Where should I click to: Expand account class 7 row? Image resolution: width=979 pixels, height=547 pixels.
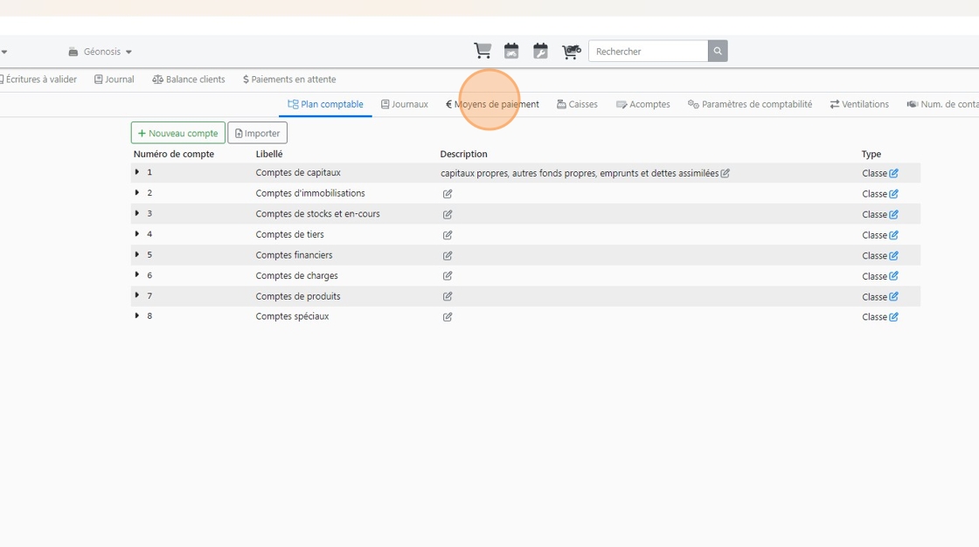[136, 295]
